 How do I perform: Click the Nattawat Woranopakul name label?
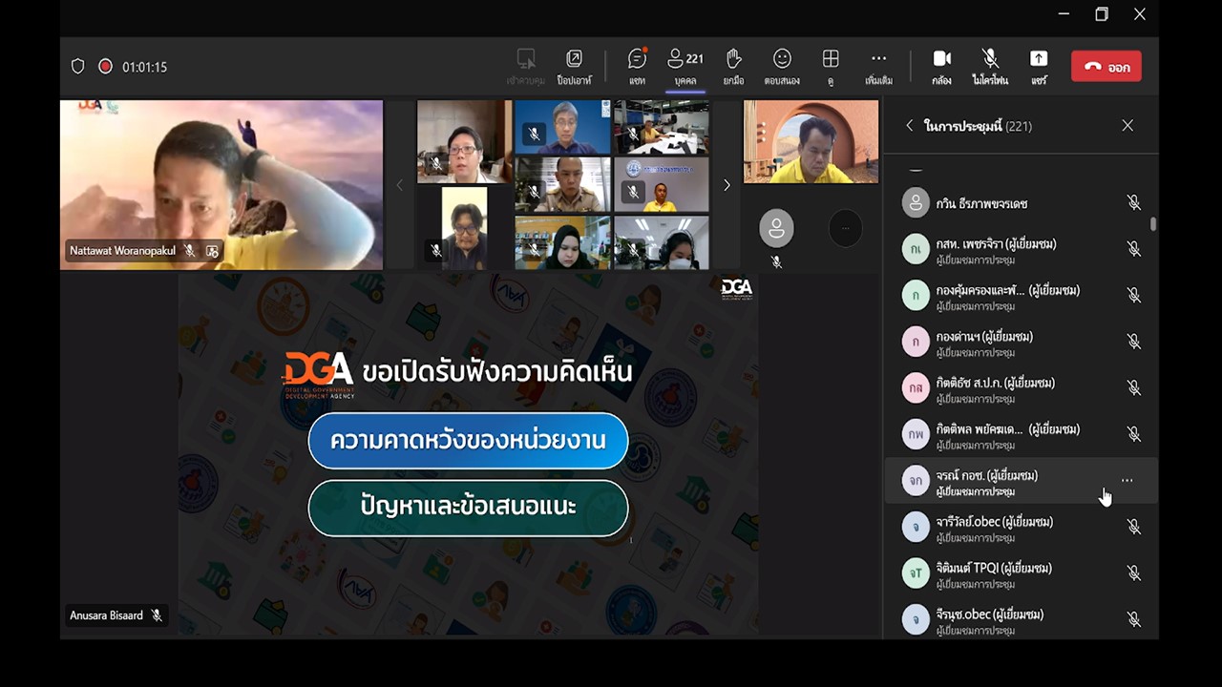(x=122, y=251)
